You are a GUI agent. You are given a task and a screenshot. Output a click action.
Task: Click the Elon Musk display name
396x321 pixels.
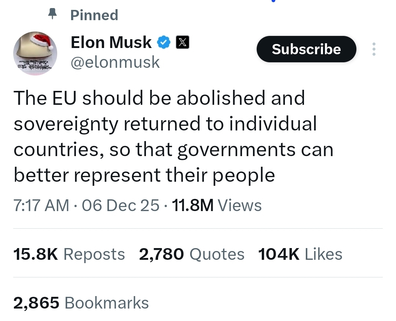[111, 43]
